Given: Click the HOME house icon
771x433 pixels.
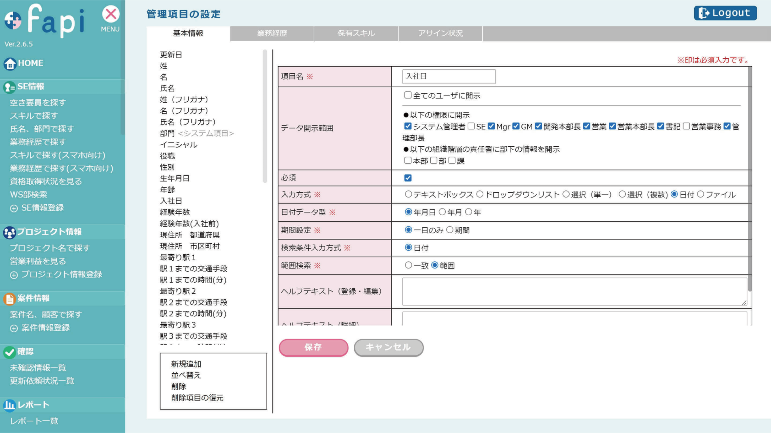Looking at the screenshot, I should pyautogui.click(x=10, y=64).
